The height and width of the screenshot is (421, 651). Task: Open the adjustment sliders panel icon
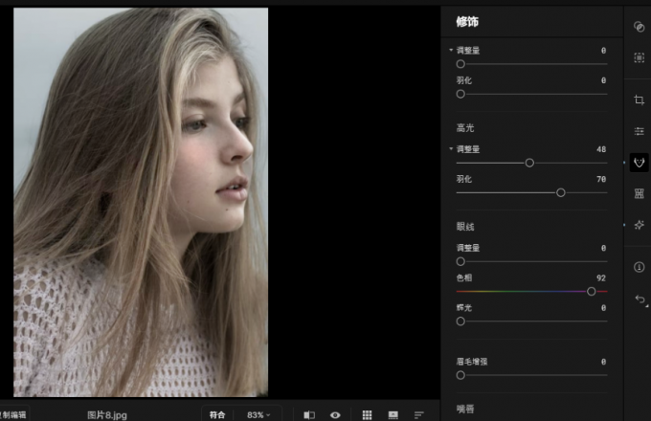pyautogui.click(x=639, y=131)
